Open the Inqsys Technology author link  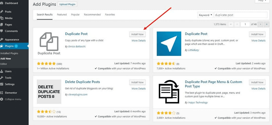point(198,102)
